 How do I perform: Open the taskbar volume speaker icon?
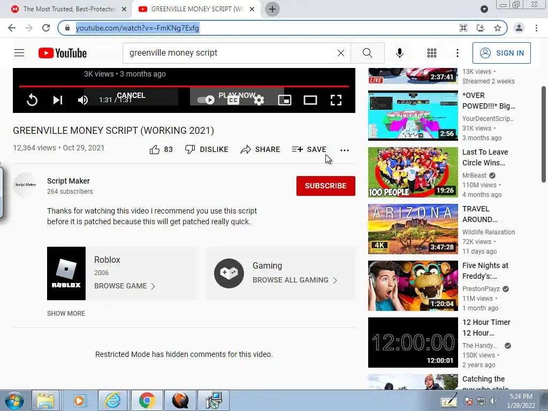tap(493, 401)
